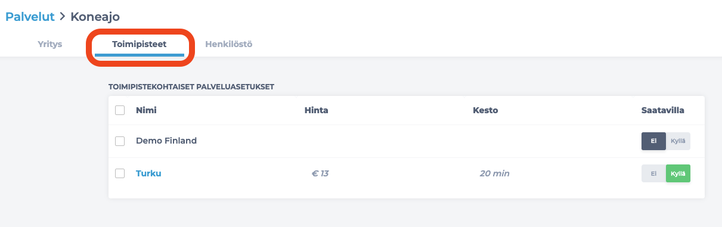The image size is (722, 227).
Task: Click the Kesto column header
Action: [x=485, y=110]
